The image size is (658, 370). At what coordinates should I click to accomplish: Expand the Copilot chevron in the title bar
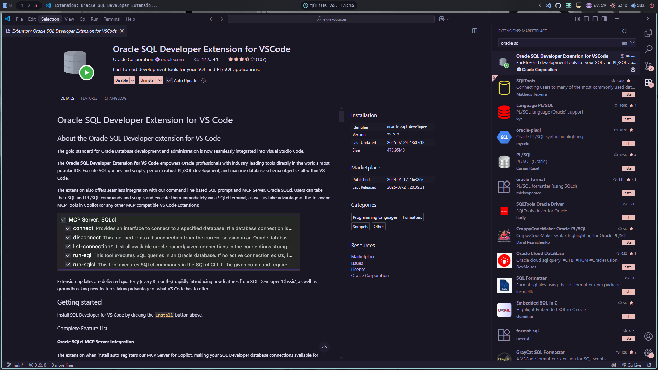point(446,19)
